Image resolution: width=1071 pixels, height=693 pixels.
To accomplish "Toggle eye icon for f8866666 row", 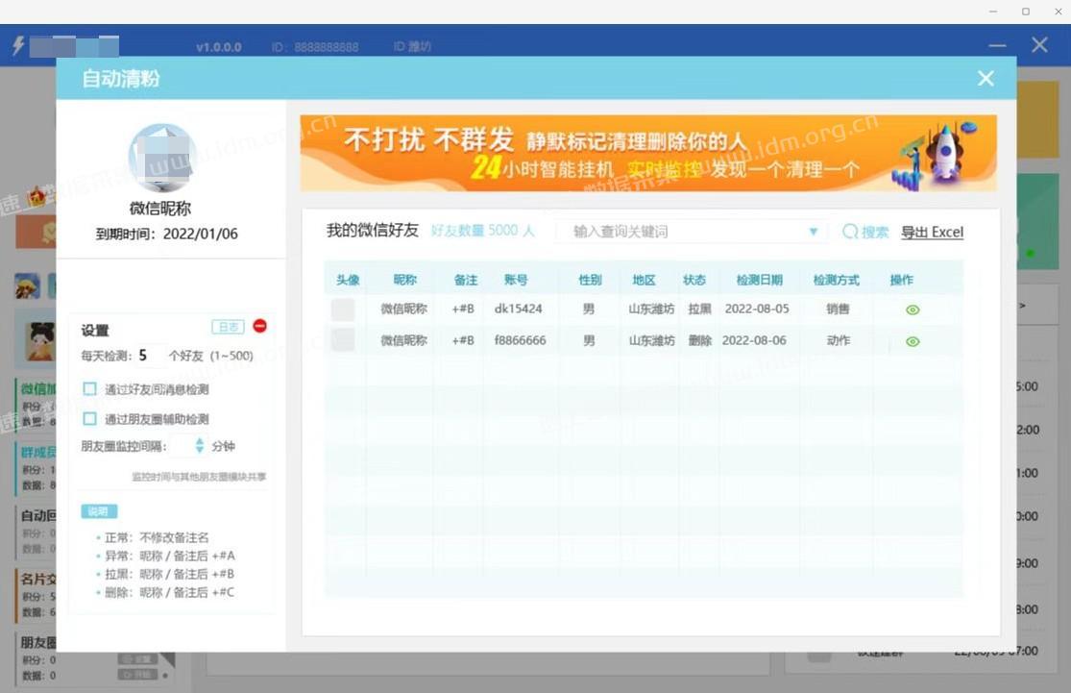I will pyautogui.click(x=913, y=341).
